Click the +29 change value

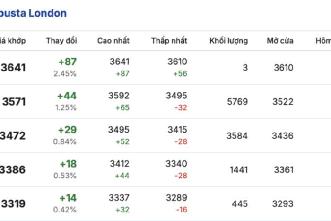pyautogui.click(x=67, y=130)
